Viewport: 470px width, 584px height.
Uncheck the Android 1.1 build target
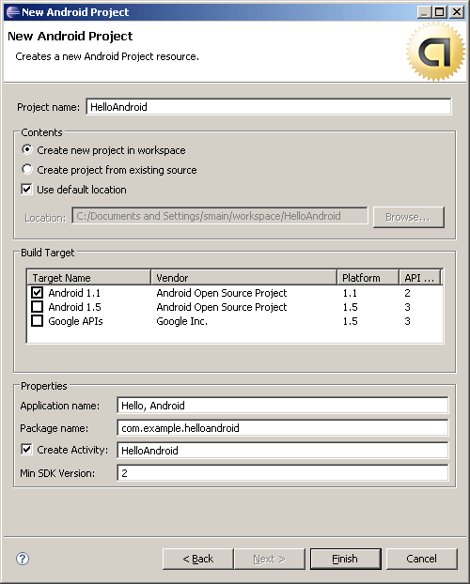(37, 293)
